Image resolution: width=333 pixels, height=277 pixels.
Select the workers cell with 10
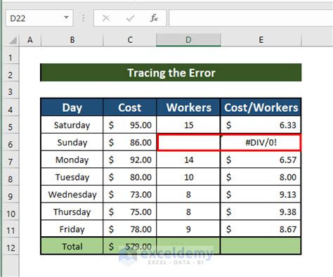tap(188, 177)
